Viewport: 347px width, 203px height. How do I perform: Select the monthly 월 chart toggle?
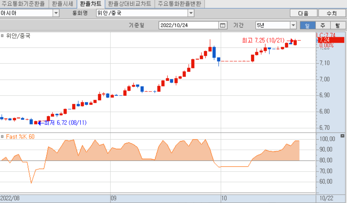[x=338, y=25]
